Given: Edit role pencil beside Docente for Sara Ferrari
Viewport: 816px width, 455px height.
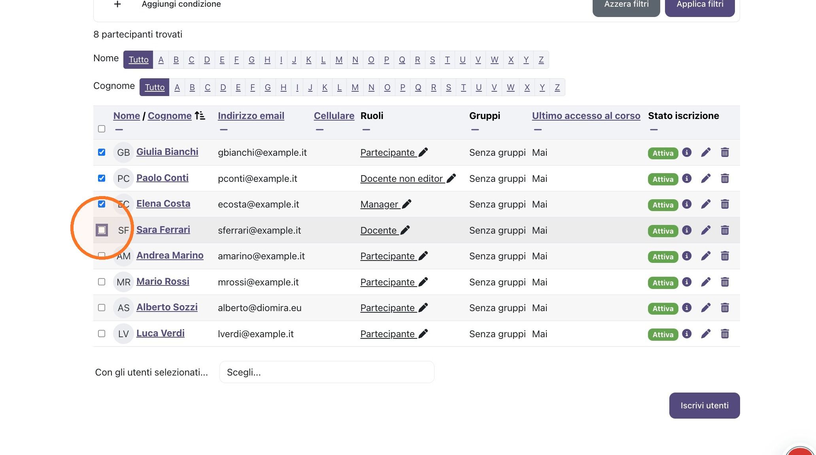Looking at the screenshot, I should [x=405, y=230].
